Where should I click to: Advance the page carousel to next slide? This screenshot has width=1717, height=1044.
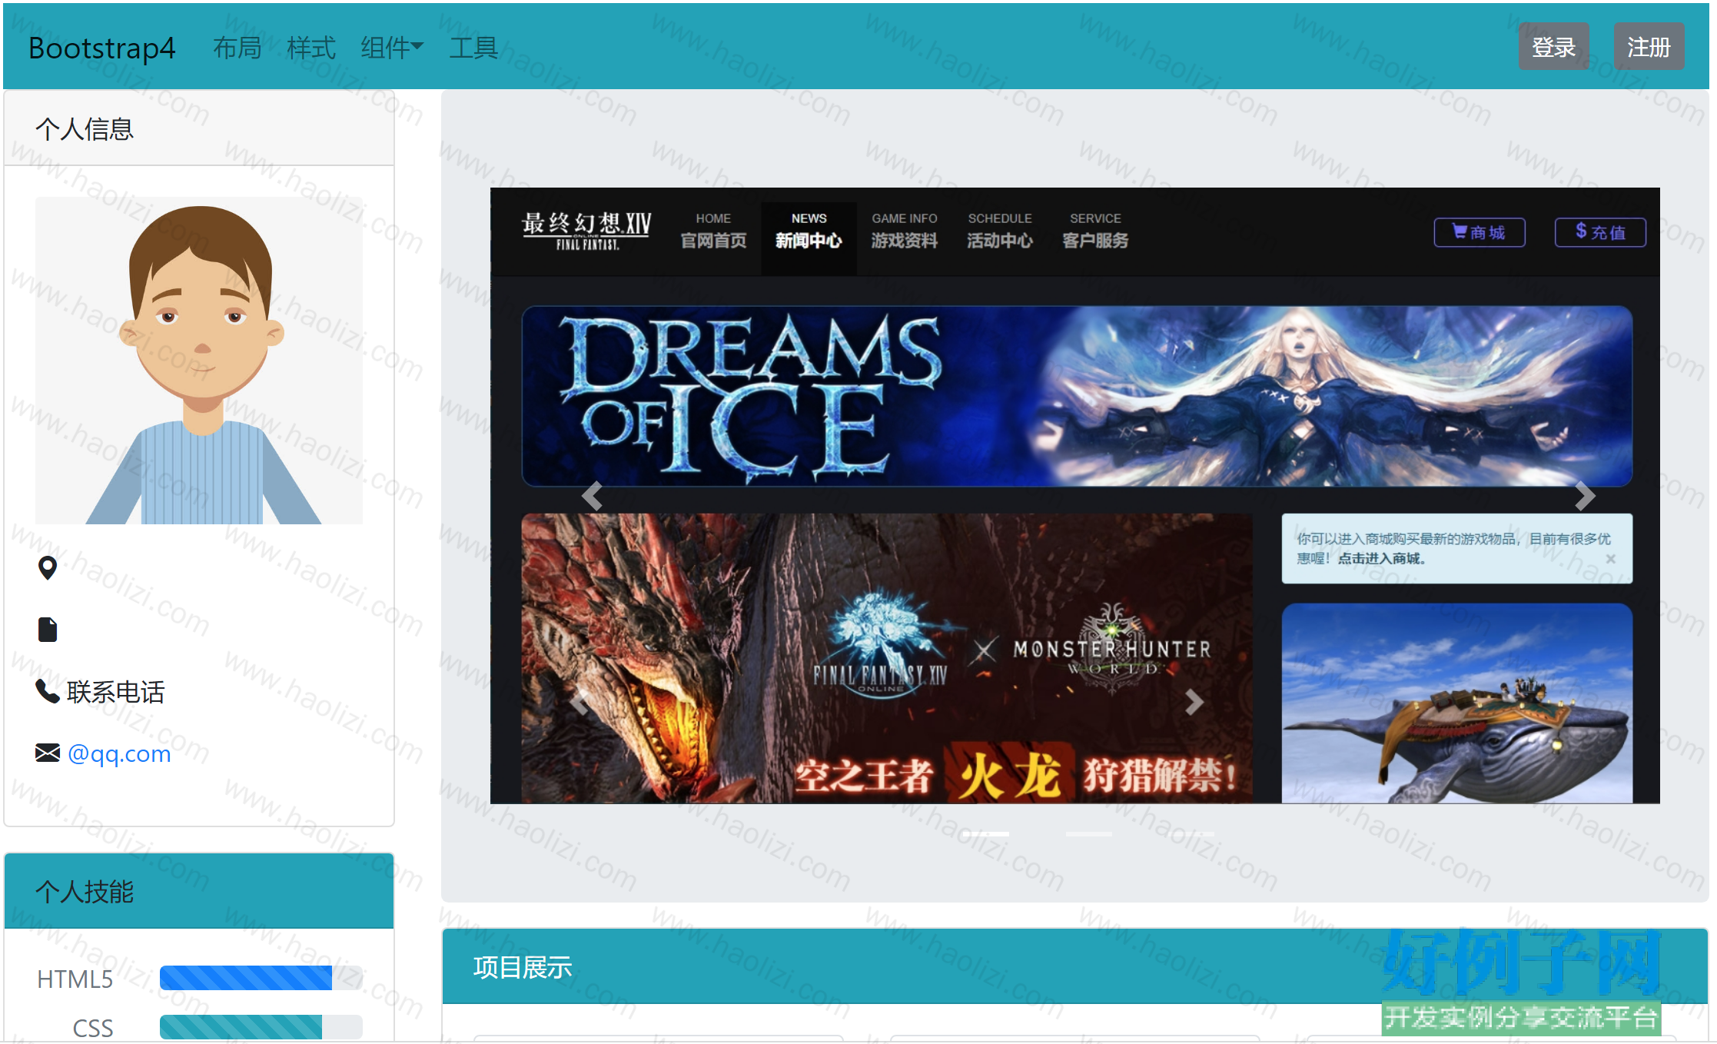pos(1585,496)
